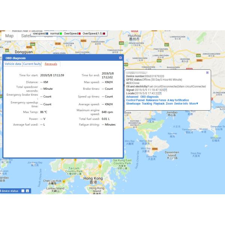Expand the More dropdown in device popup
This screenshot has height=225, width=225.
point(193,103)
